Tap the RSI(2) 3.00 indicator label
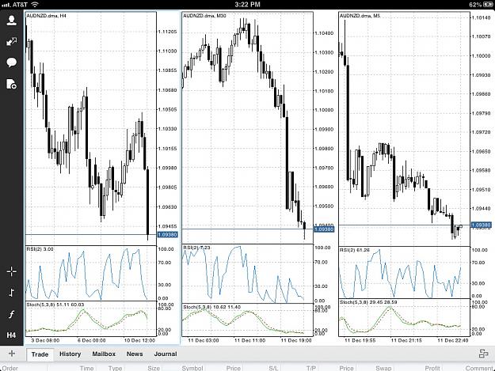This screenshot has width=495, height=371. coord(40,249)
